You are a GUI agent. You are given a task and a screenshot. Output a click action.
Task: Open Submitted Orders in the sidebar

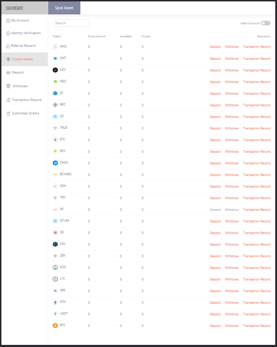click(x=25, y=113)
